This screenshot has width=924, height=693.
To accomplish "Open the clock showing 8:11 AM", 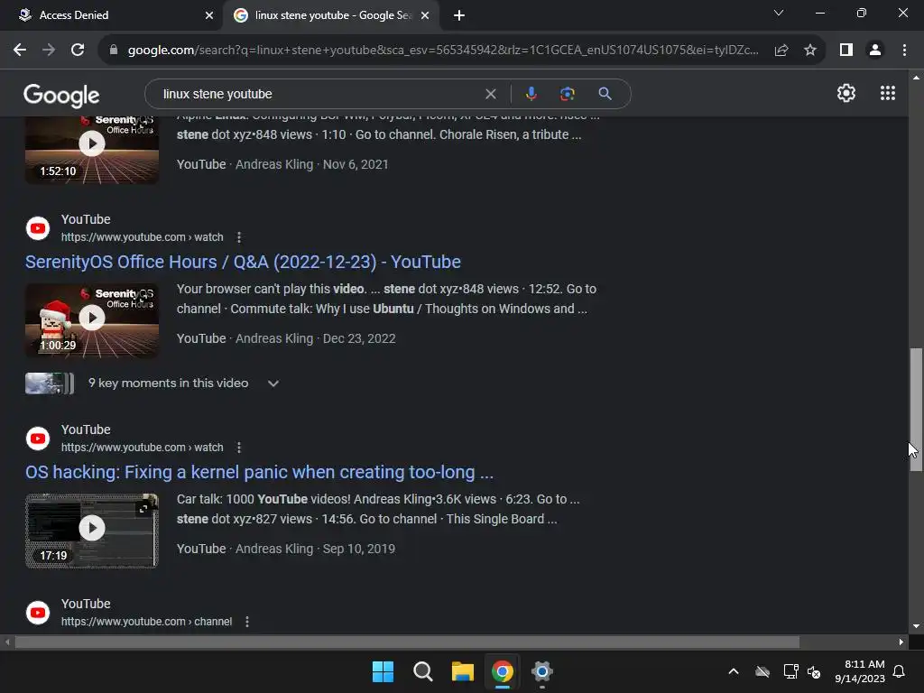I will (x=860, y=671).
